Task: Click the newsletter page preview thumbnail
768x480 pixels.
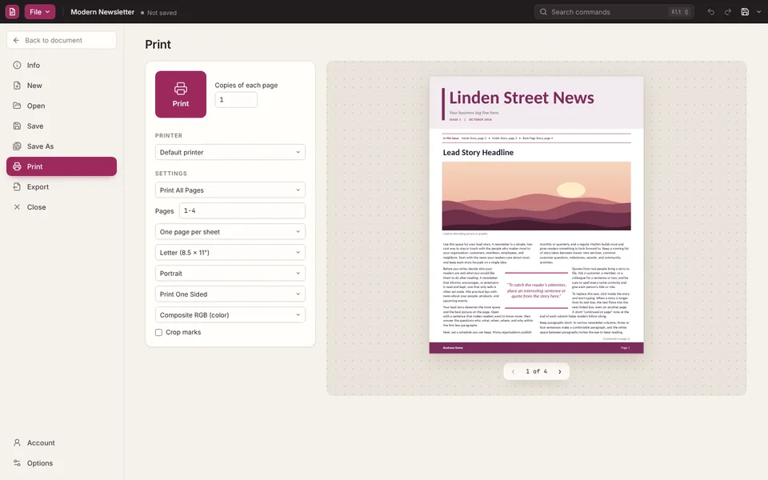Action: click(536, 215)
